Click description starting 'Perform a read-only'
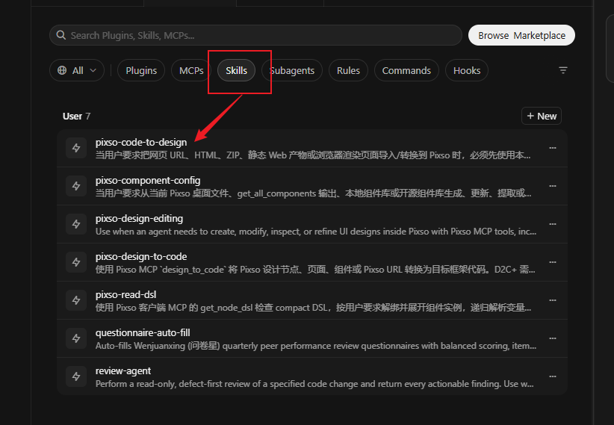Image resolution: width=614 pixels, height=425 pixels. 314,384
